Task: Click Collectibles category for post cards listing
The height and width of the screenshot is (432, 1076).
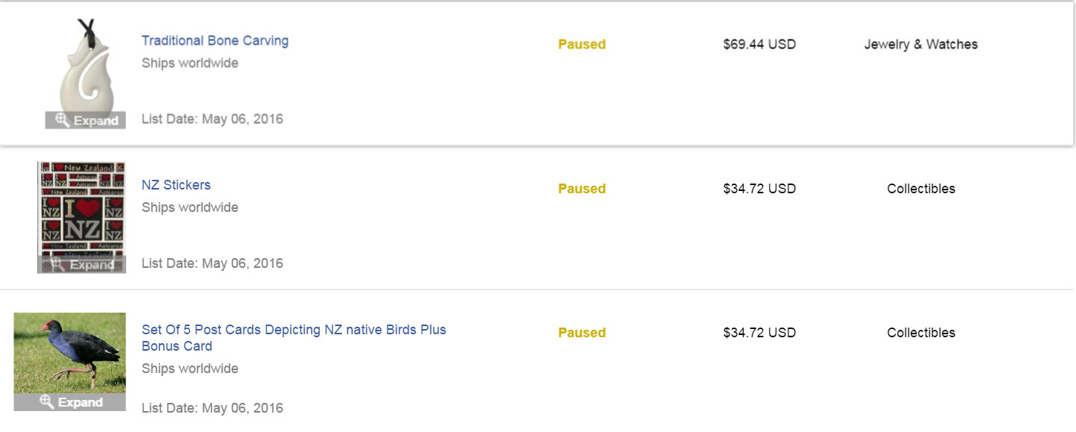Action: 921,333
